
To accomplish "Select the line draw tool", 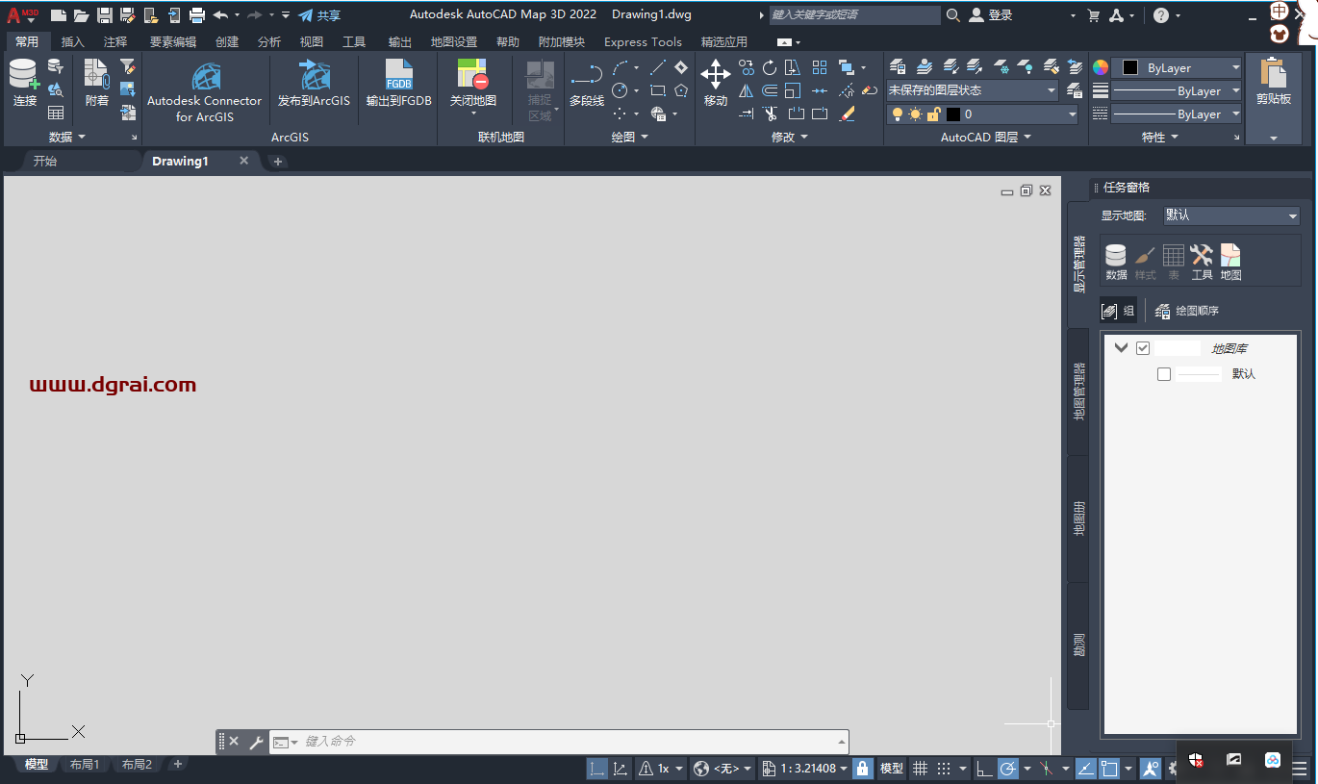I will click(x=658, y=67).
